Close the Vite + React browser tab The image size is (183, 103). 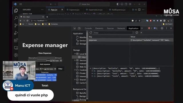coord(43,17)
